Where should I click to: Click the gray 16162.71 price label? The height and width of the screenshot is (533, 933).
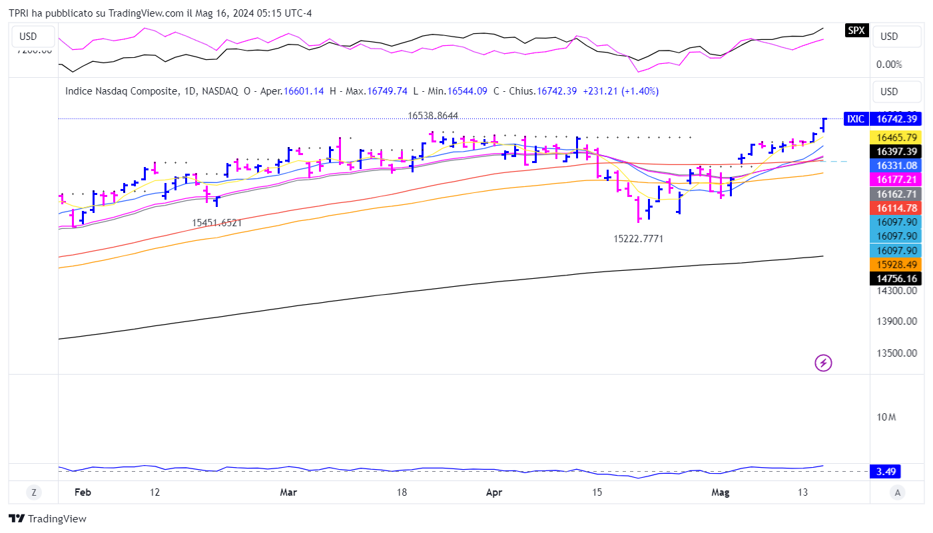click(x=896, y=194)
